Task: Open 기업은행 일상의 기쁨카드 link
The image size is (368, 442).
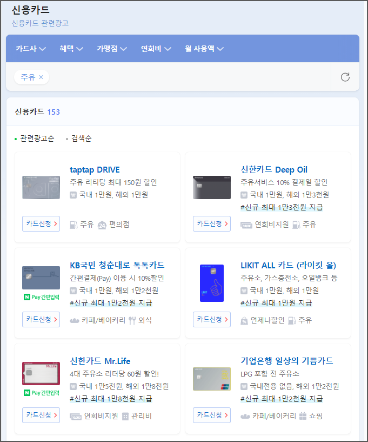Action: (x=286, y=361)
